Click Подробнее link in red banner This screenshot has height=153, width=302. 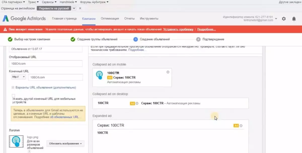(x=206, y=29)
